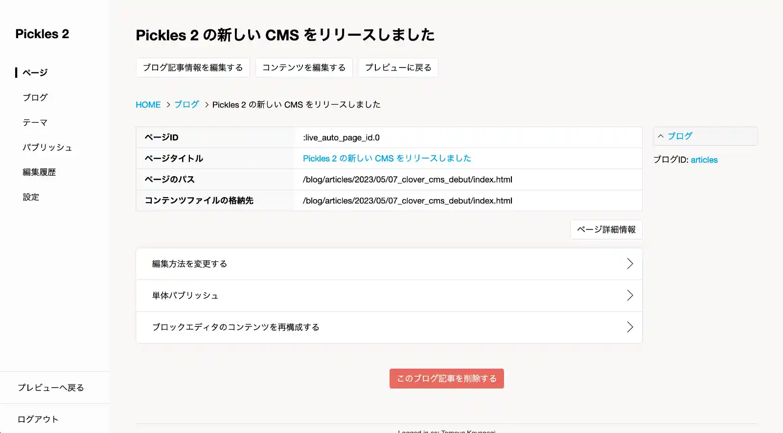
Task: Open the ブログ sidebar menu item
Action: pyautogui.click(x=35, y=97)
